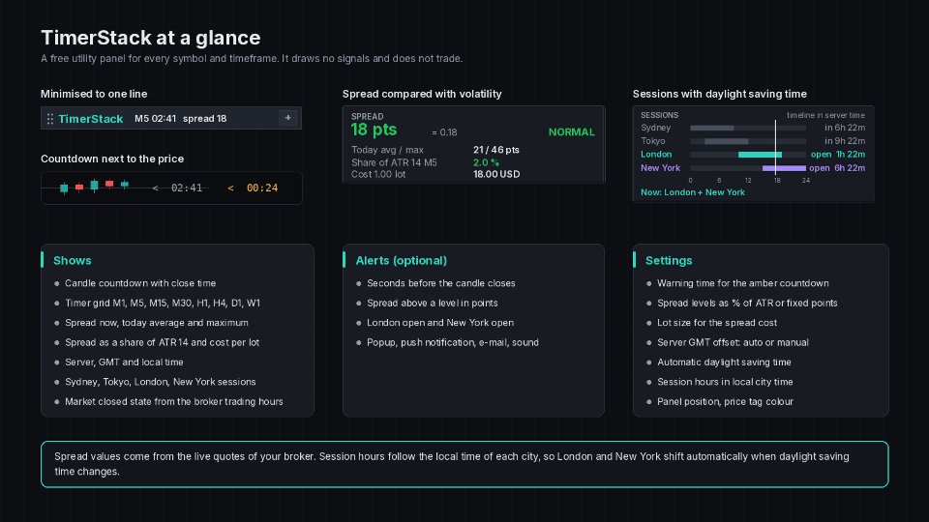Click the Shows card heading
The width and height of the screenshot is (929, 522).
click(x=73, y=260)
